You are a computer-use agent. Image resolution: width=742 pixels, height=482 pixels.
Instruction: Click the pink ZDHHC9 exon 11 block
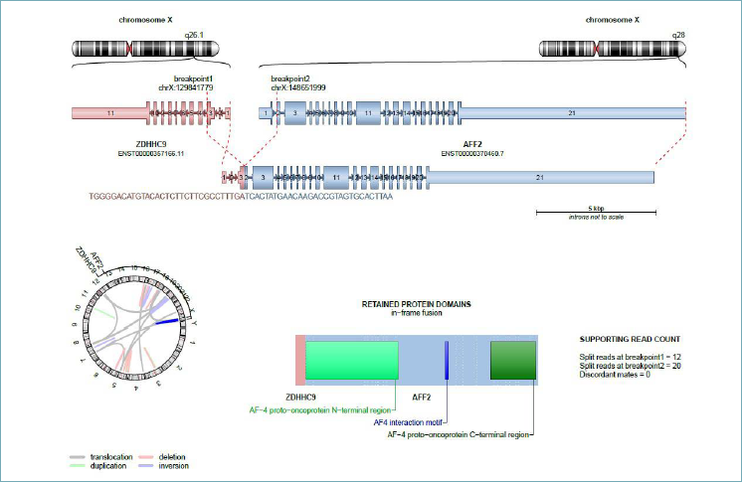[x=108, y=114]
